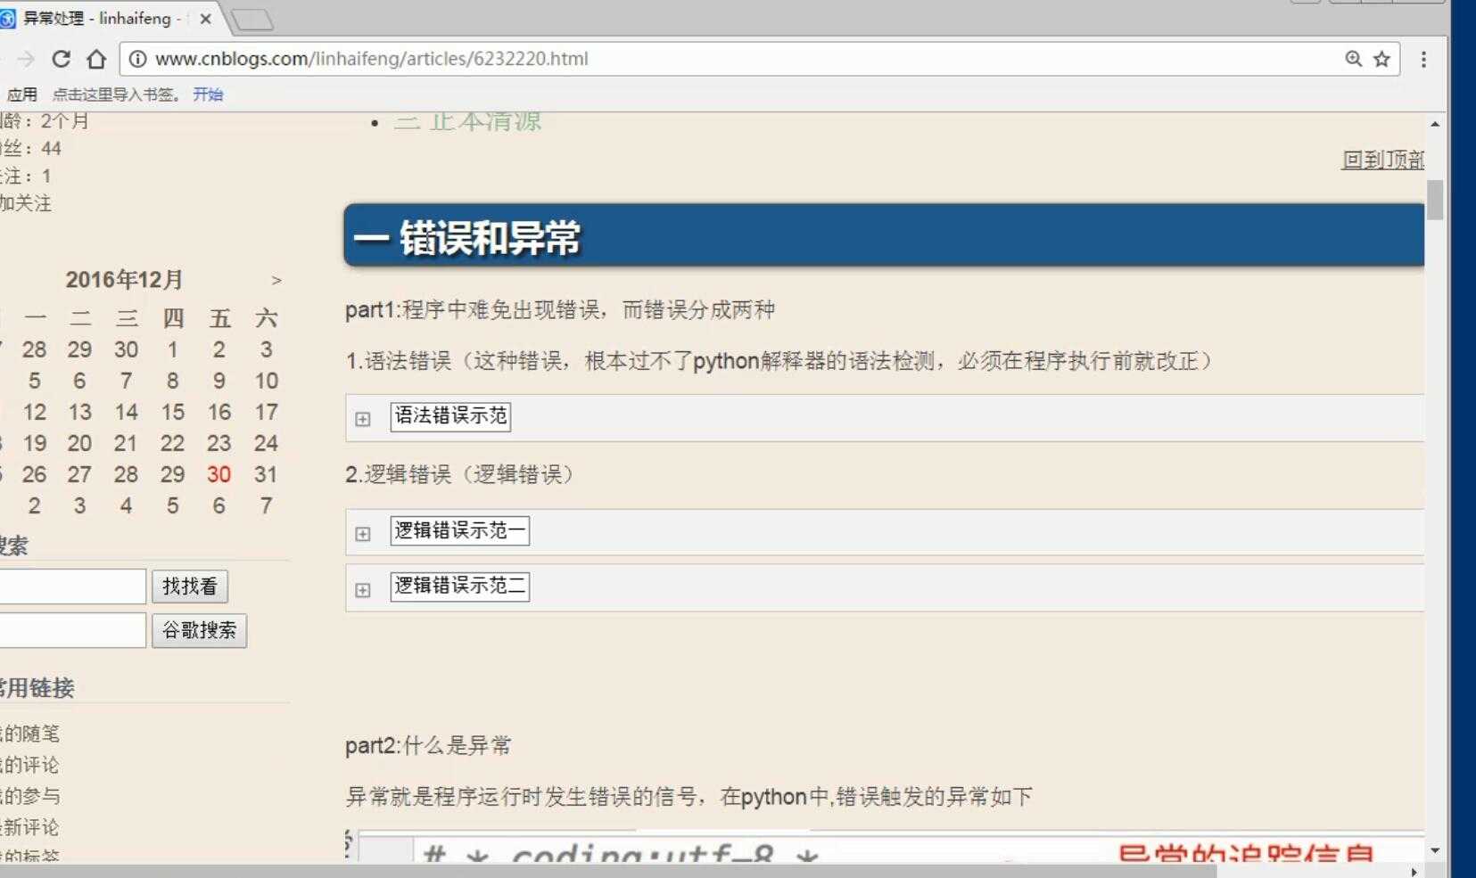
Task: Click the 谷歌搜索 button
Action: click(x=199, y=630)
